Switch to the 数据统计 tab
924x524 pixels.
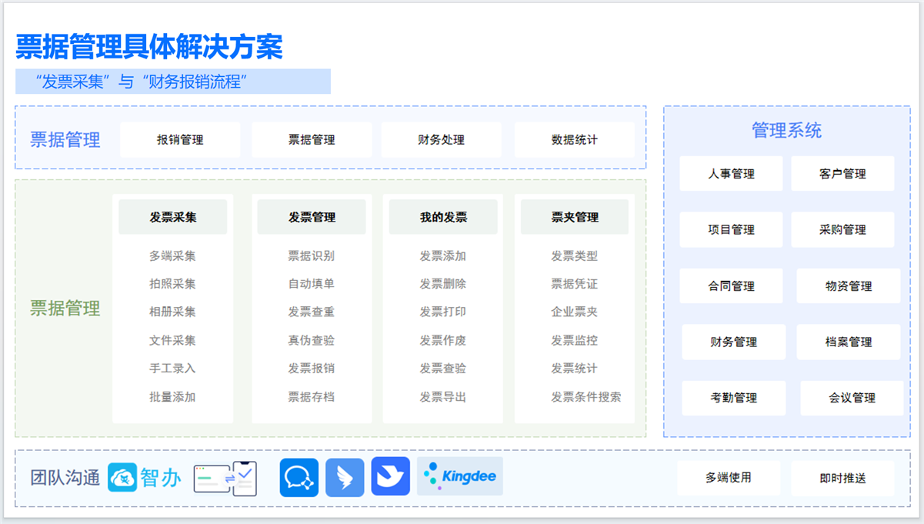574,140
